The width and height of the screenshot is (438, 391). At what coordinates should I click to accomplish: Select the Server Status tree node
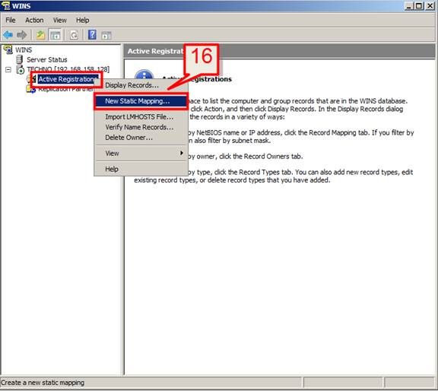point(47,59)
